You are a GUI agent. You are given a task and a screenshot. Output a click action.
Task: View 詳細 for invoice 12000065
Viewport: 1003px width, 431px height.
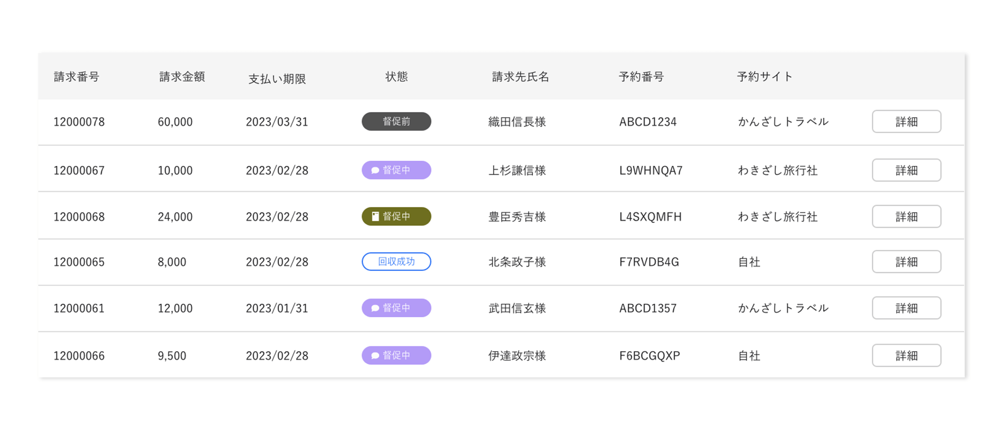tap(906, 262)
